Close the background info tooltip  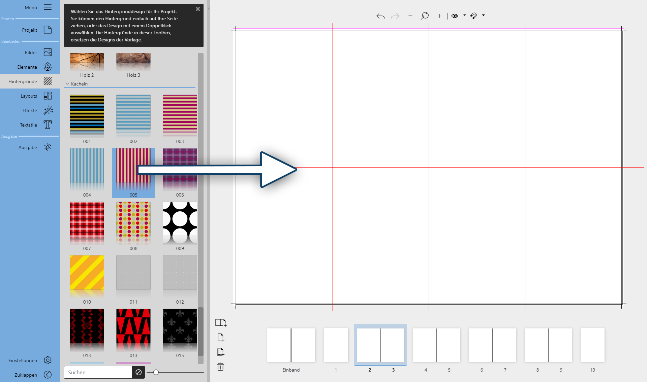click(198, 9)
